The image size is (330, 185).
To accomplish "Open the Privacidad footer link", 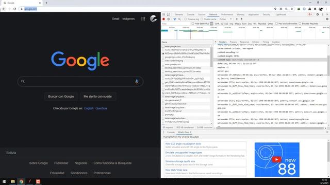I will pyautogui.click(x=57, y=173).
